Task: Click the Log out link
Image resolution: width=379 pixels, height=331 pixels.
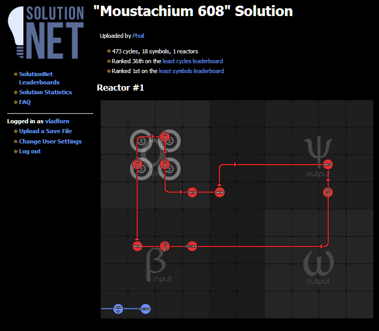Action: tap(30, 151)
